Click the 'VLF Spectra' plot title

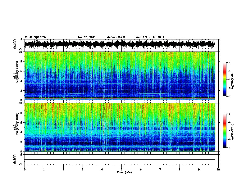(x=35, y=37)
